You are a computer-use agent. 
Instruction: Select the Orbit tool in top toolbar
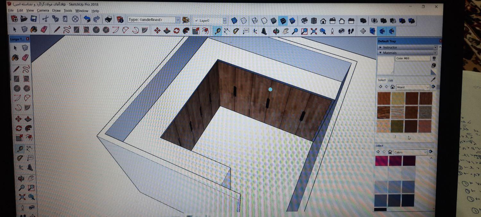click(x=276, y=31)
